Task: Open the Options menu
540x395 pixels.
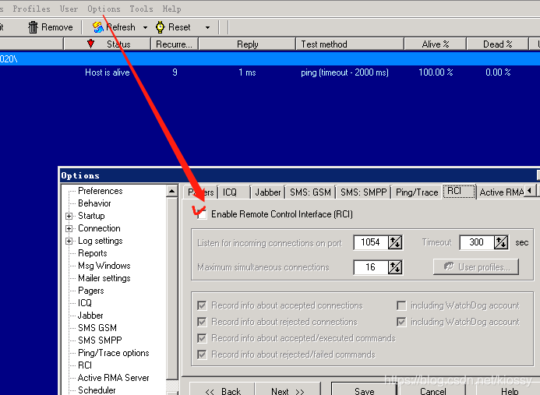Action: tap(104, 9)
